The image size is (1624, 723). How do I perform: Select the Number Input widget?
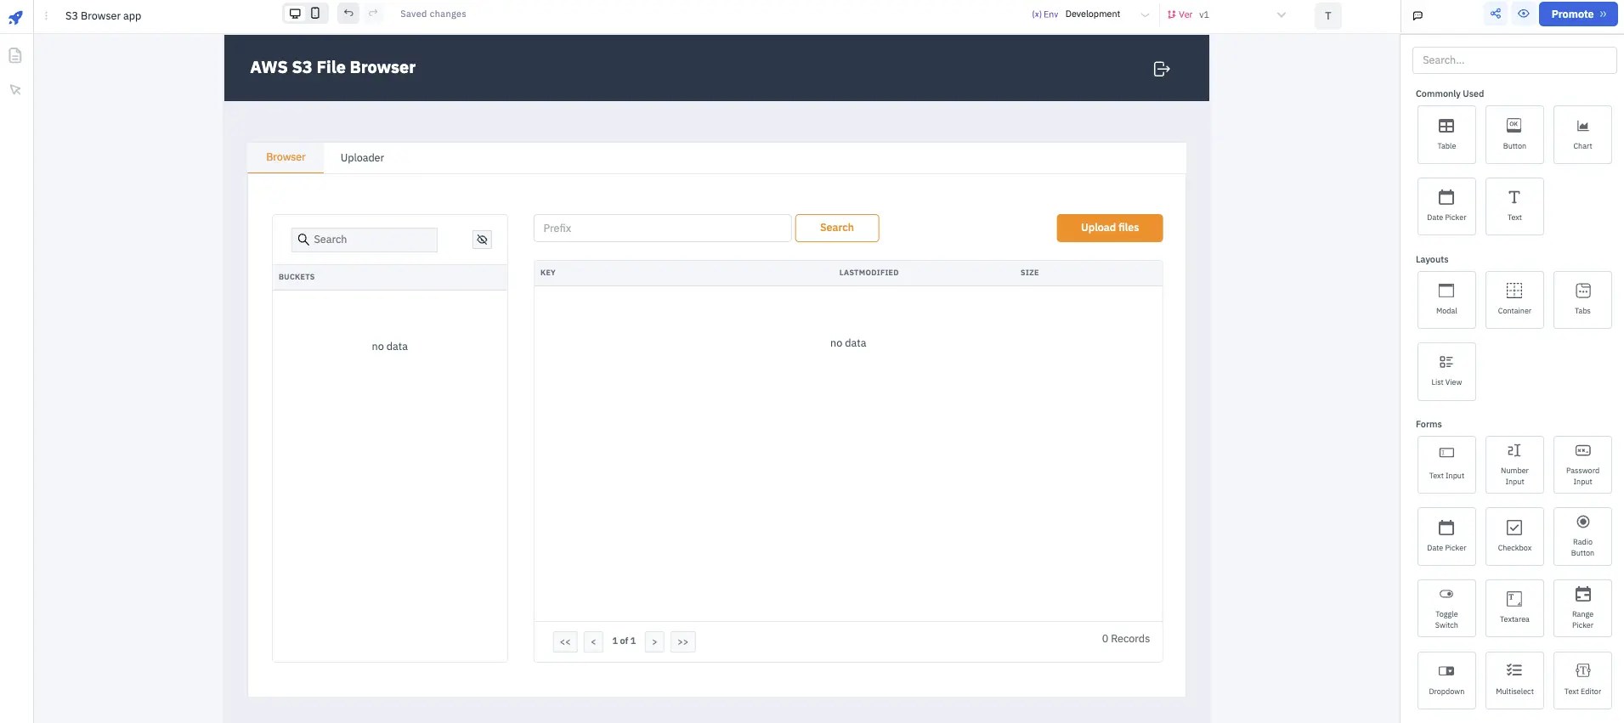coord(1514,465)
